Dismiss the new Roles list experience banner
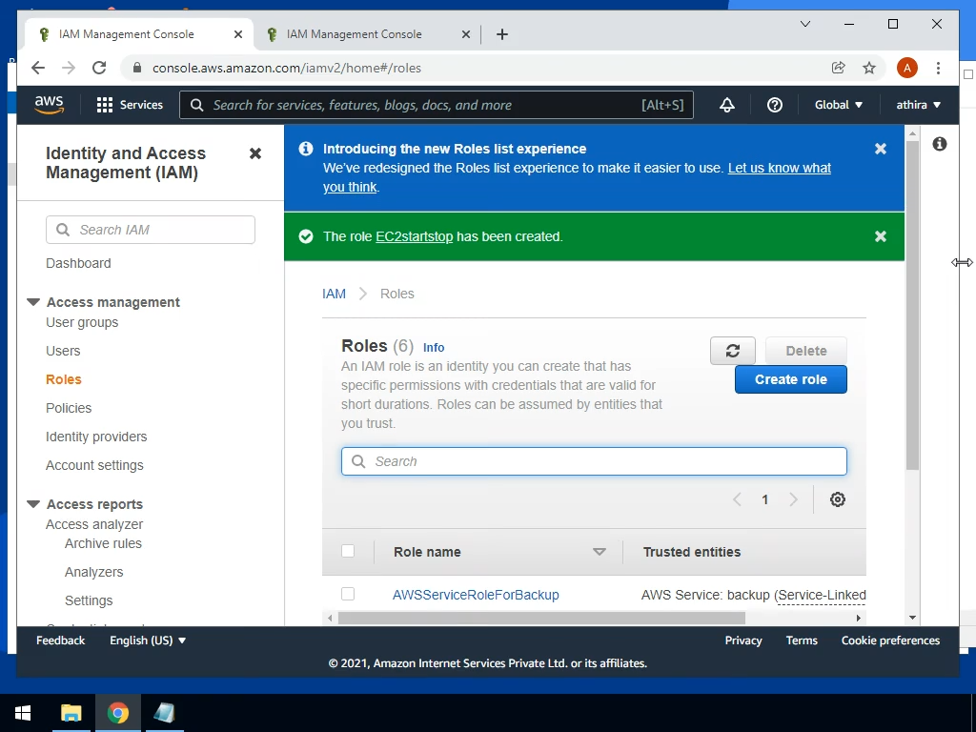Viewport: 976px width, 732px height. pos(880,149)
